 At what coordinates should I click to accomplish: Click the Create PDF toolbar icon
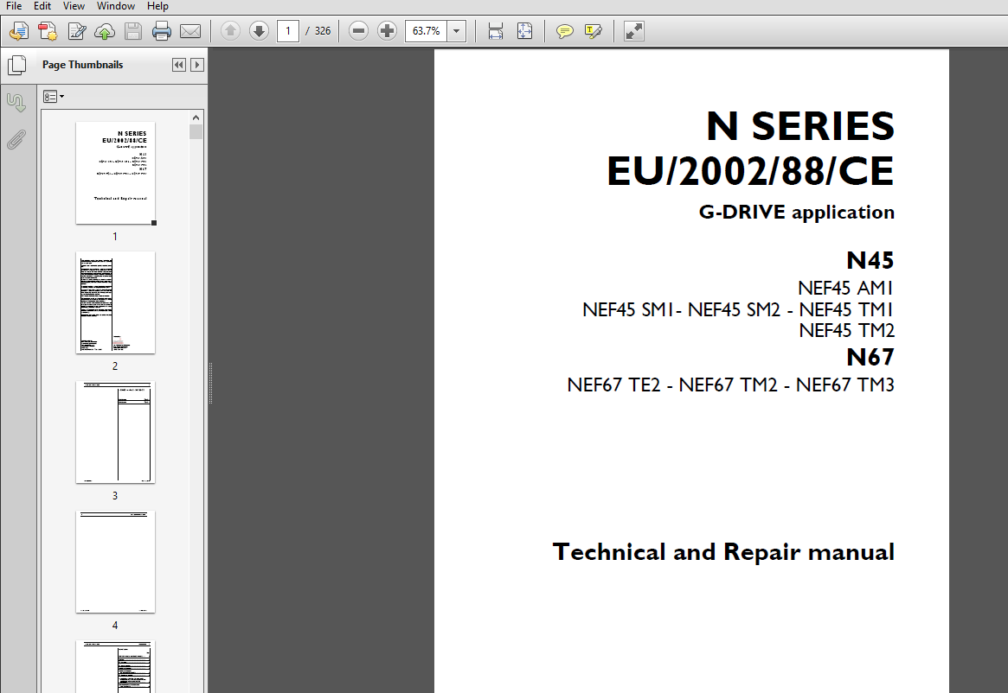[48, 31]
